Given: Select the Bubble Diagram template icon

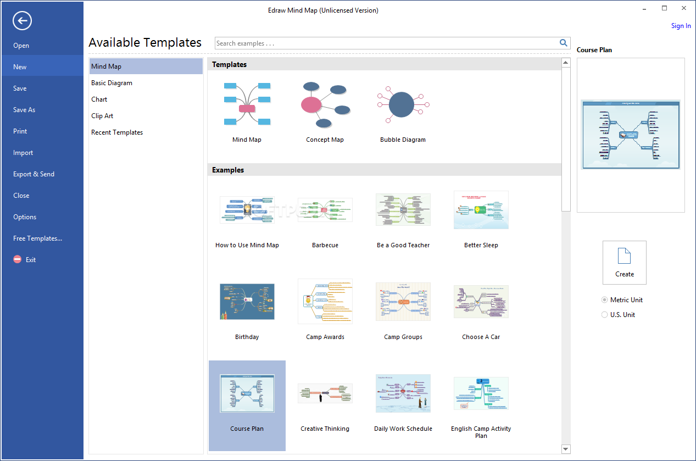Looking at the screenshot, I should [403, 104].
